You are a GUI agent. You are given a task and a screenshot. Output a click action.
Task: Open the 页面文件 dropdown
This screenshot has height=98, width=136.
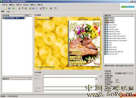(132, 74)
